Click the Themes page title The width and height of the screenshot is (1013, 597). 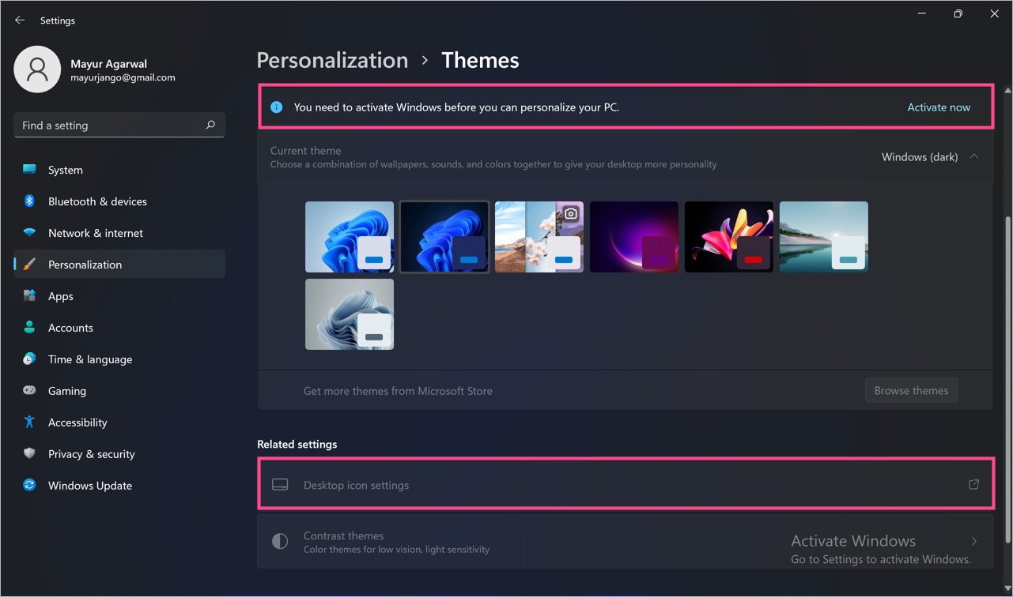click(480, 60)
